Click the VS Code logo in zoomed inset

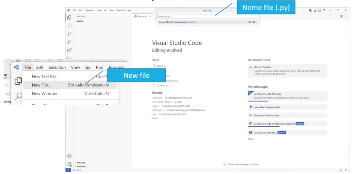point(16,67)
